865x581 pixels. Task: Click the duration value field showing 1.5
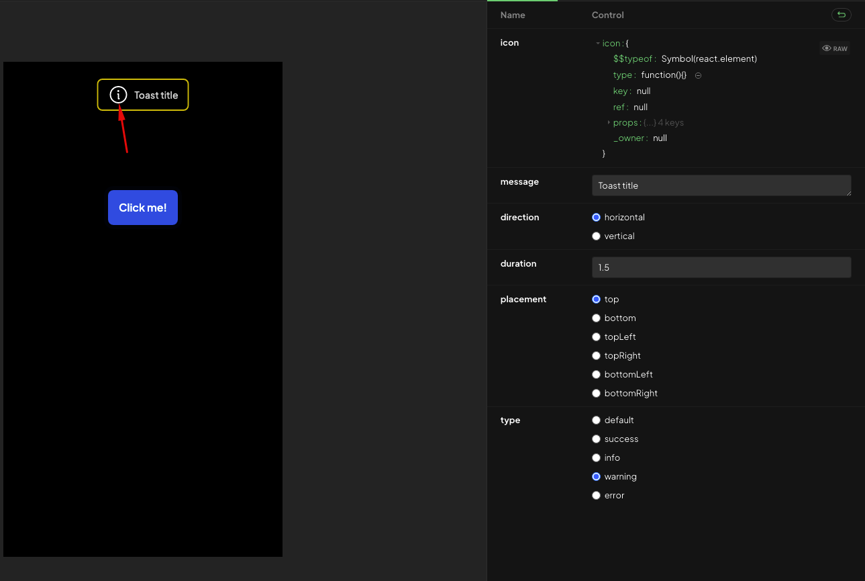721,267
